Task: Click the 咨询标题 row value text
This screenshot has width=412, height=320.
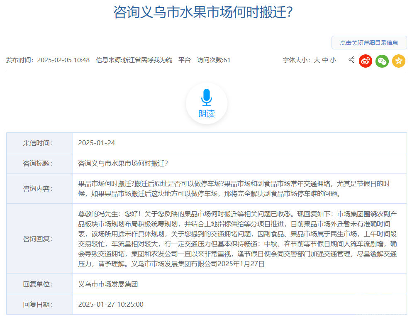Action: [x=123, y=164]
